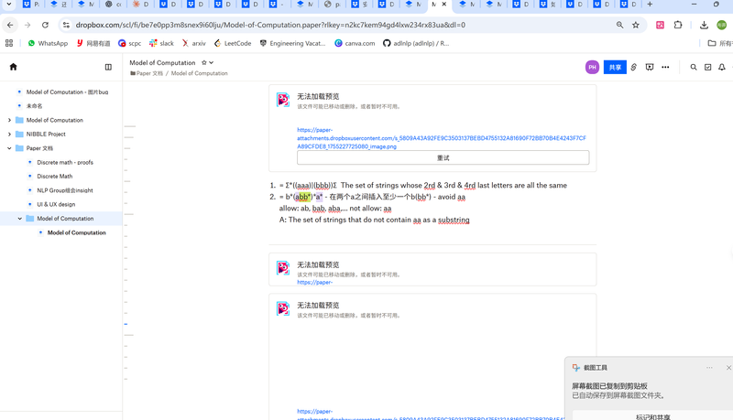Image resolution: width=733 pixels, height=420 pixels.
Task: Open the LeetCode bookmark
Action: coord(237,43)
